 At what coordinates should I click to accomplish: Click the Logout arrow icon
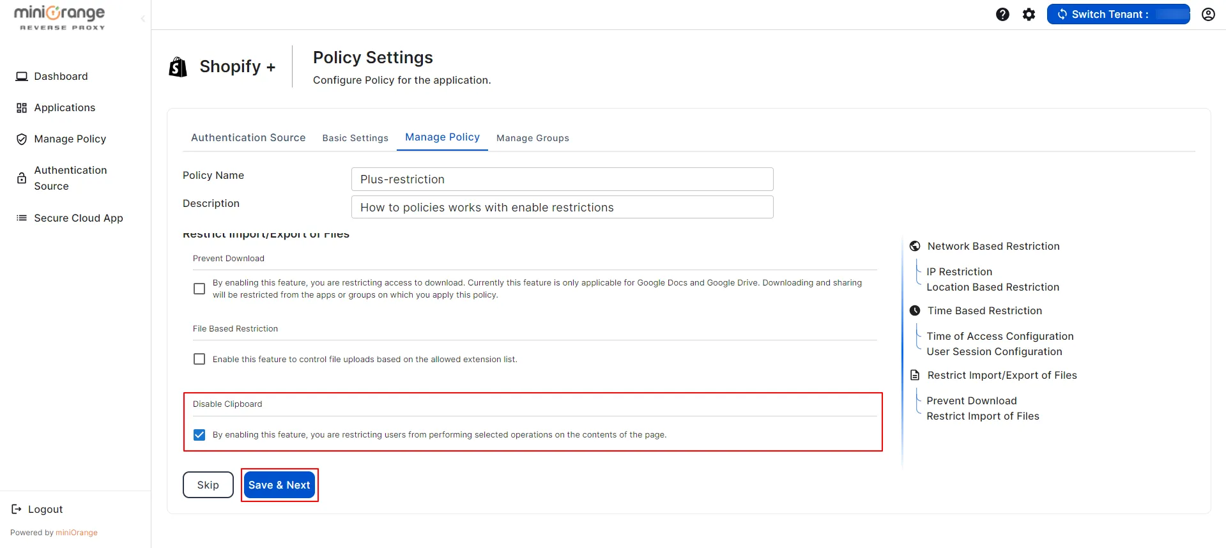pyautogui.click(x=17, y=509)
